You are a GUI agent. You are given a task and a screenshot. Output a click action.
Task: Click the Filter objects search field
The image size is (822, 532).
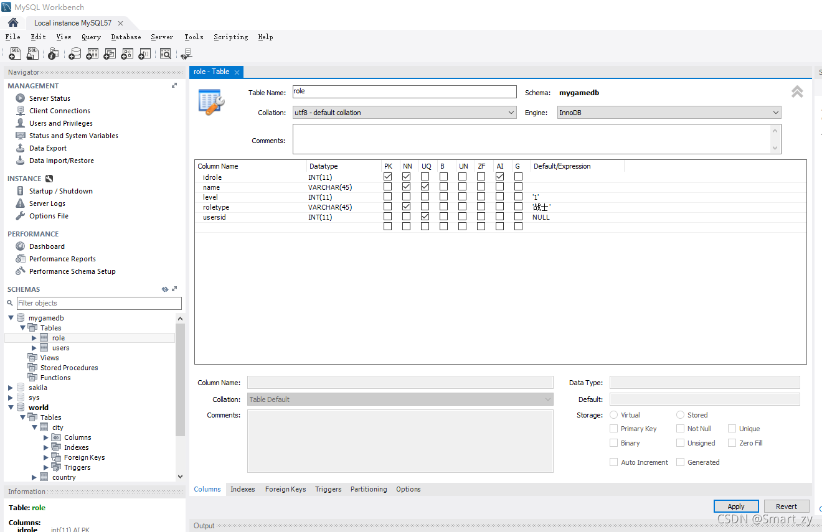[99, 303]
